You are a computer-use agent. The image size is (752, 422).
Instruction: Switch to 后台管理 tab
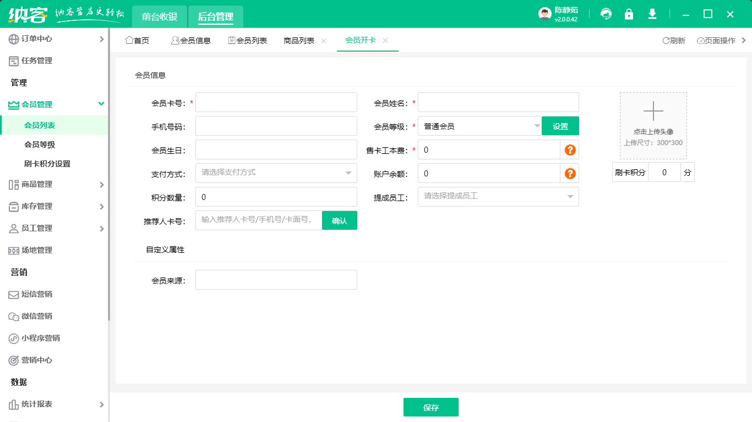(216, 16)
